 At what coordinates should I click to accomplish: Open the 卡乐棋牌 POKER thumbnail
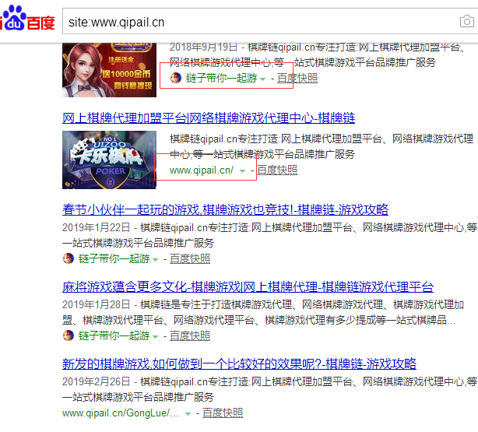109,160
